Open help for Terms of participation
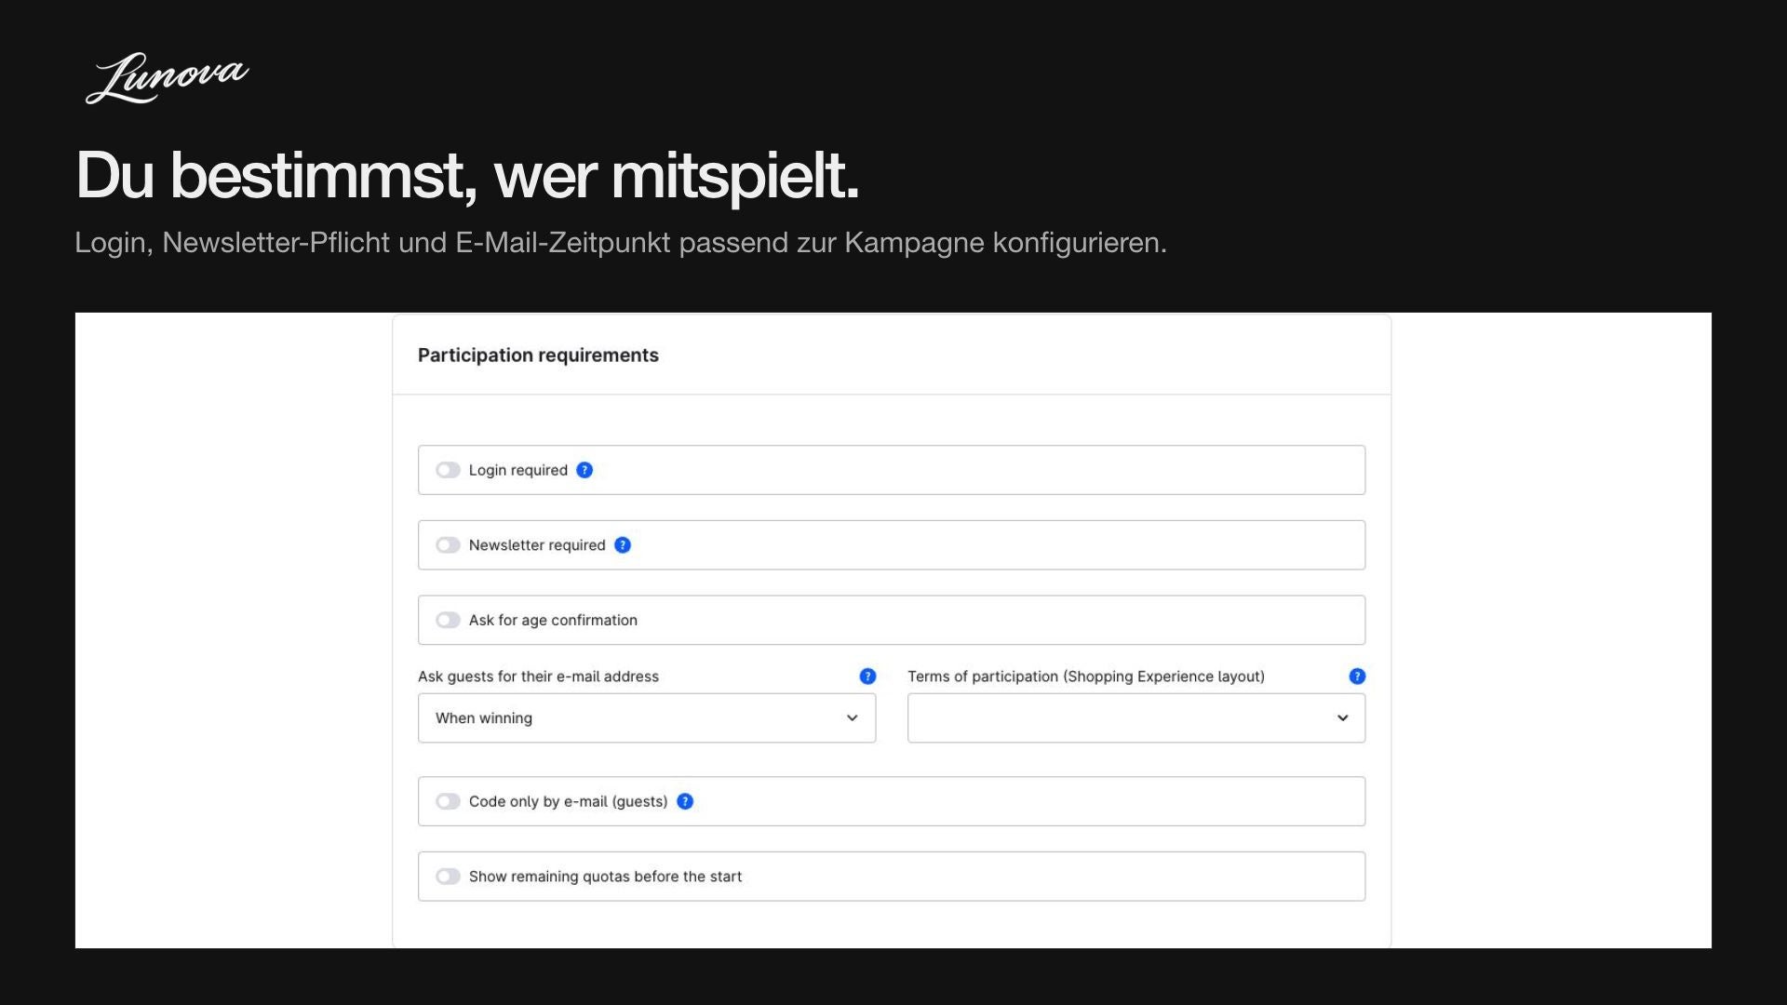Viewport: 1787px width, 1005px height. 1357,677
